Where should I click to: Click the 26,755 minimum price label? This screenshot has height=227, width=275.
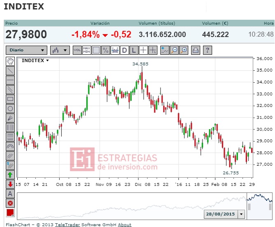tap(231, 173)
